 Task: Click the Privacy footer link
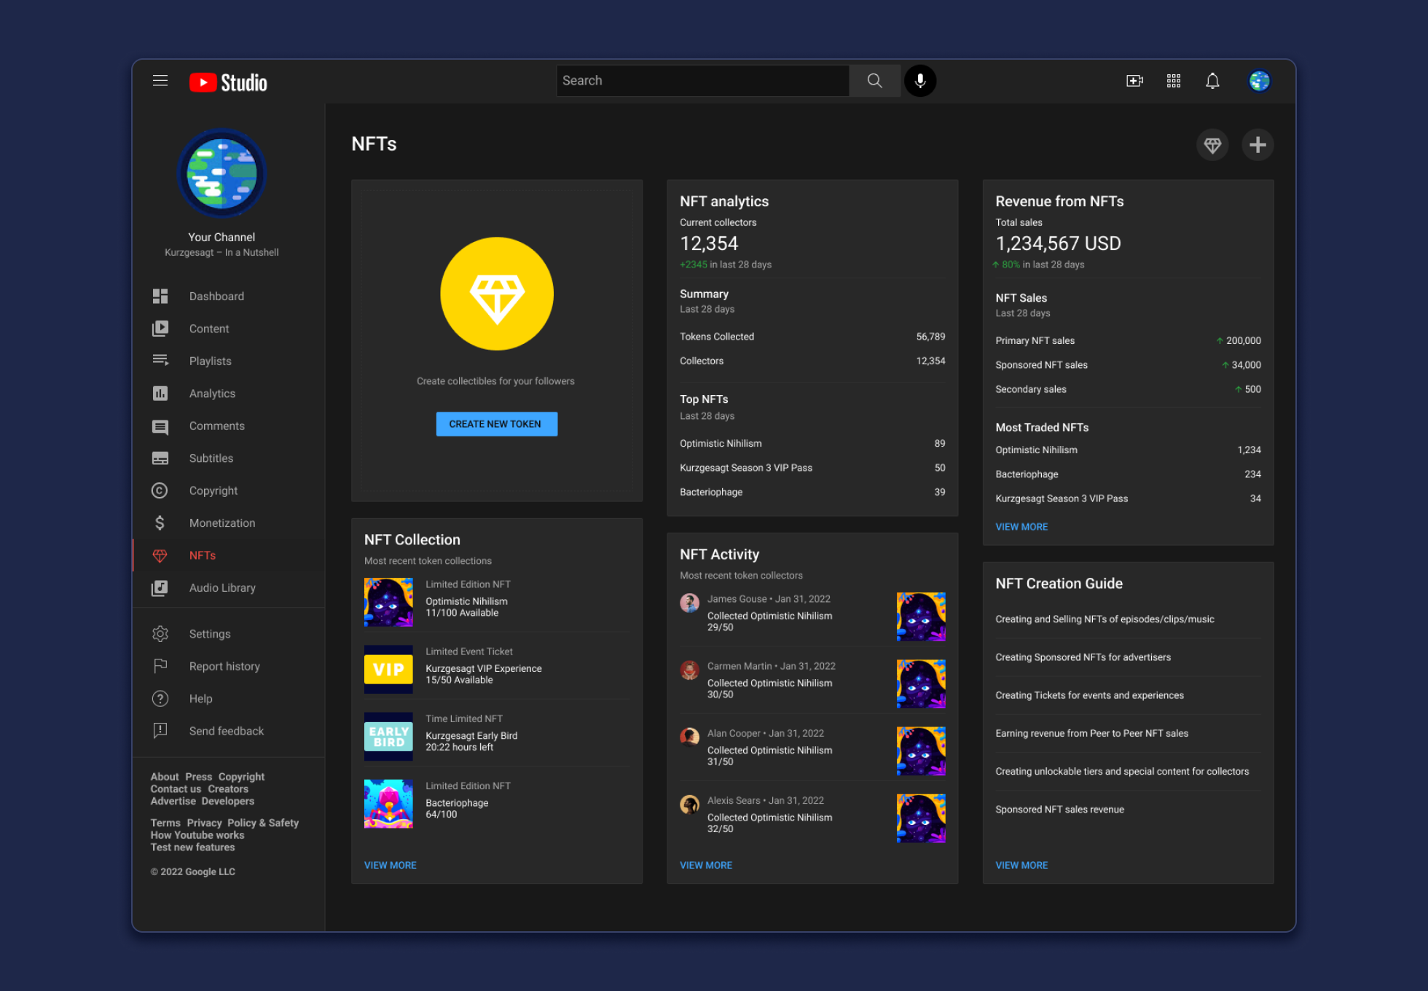(204, 823)
